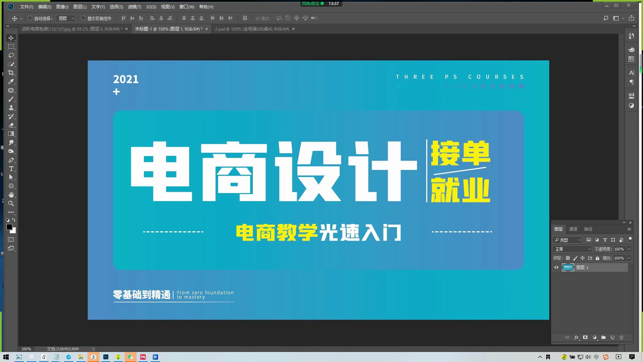Add a layer mask from Layers panel
Image resolution: width=643 pixels, height=362 pixels.
(585, 338)
